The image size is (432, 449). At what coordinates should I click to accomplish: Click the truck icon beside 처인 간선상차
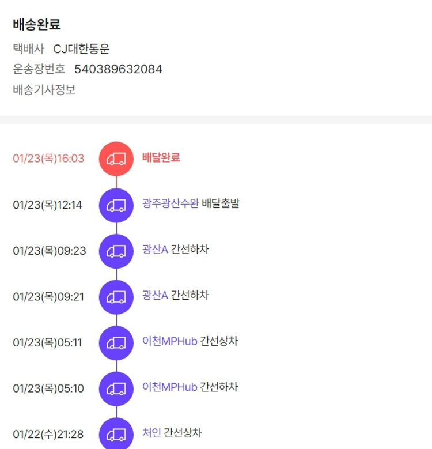(x=116, y=434)
